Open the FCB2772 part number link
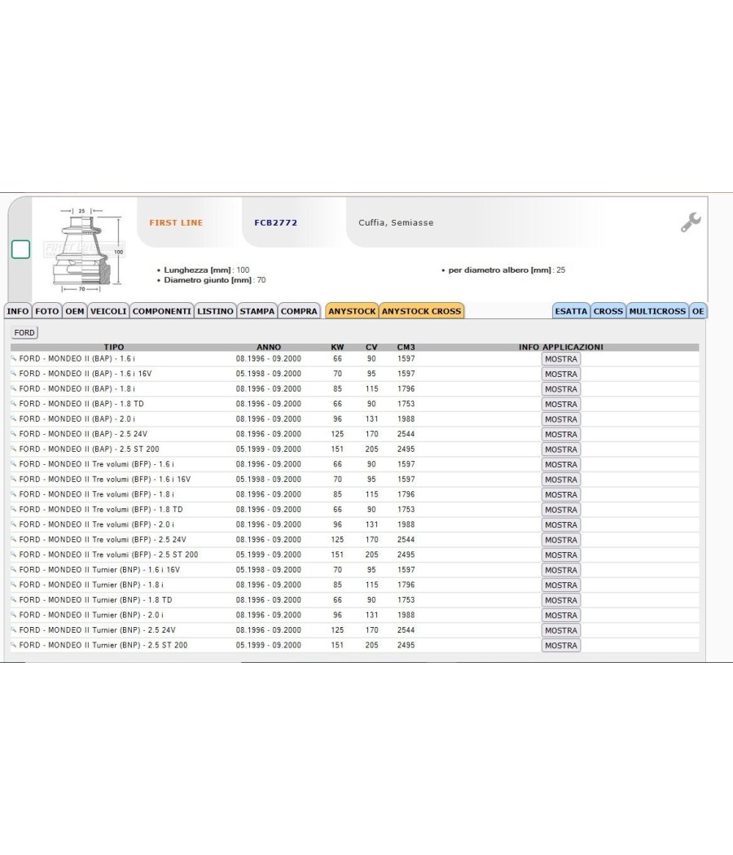The height and width of the screenshot is (855, 733). (276, 222)
